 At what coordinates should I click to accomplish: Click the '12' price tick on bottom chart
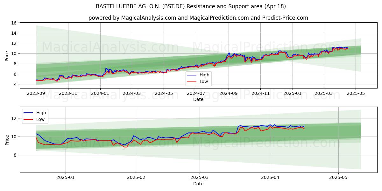(x=14, y=118)
